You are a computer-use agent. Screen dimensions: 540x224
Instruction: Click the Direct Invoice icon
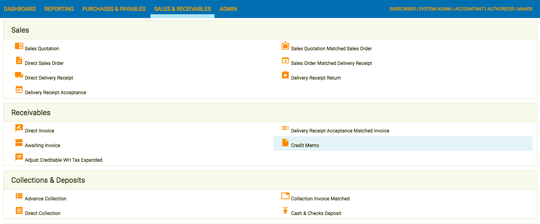pyautogui.click(x=19, y=128)
